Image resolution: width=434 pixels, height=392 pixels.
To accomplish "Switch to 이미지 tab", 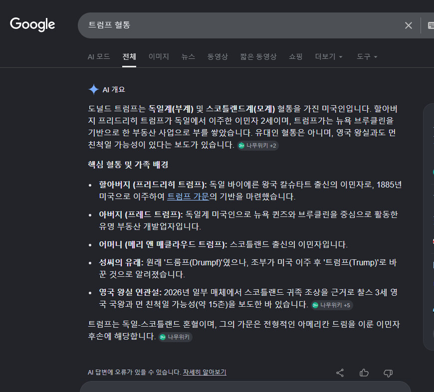I will click(x=159, y=57).
